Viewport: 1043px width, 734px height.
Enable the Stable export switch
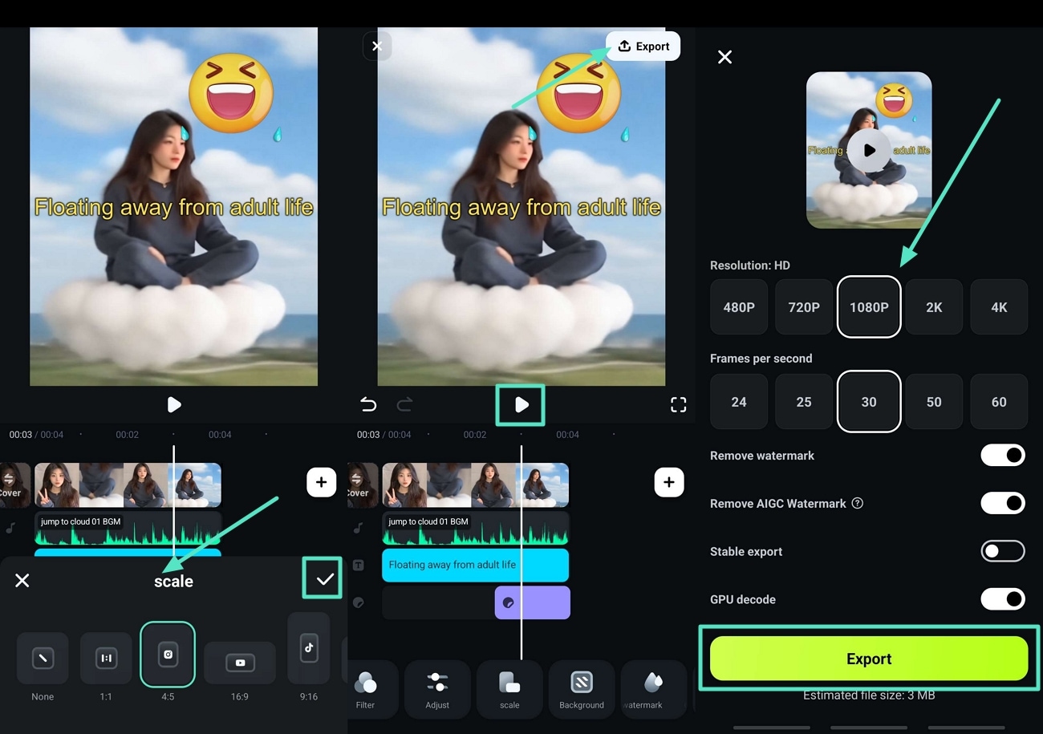(1003, 551)
